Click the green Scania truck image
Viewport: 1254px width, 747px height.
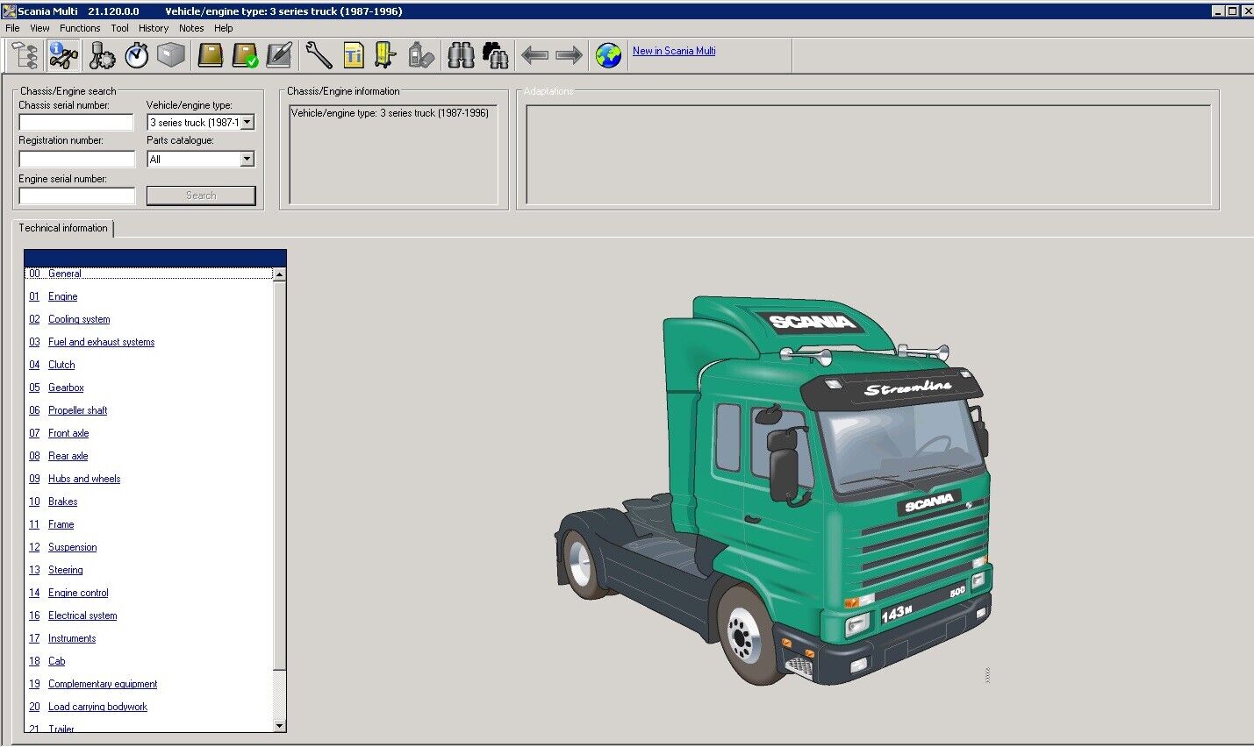(774, 491)
